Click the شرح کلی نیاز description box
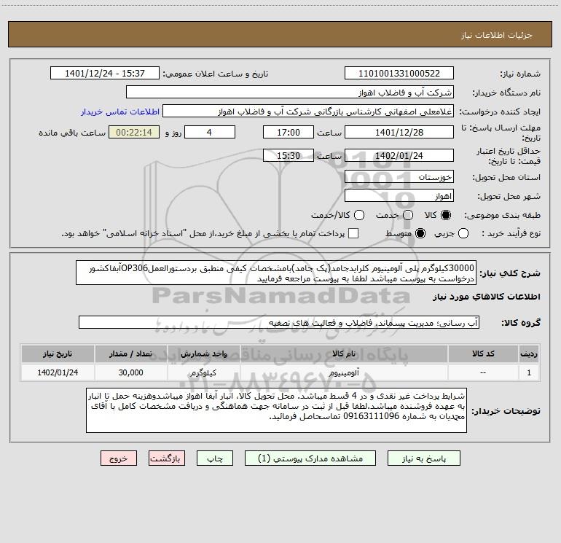The width and height of the screenshot is (561, 543). (x=276, y=273)
